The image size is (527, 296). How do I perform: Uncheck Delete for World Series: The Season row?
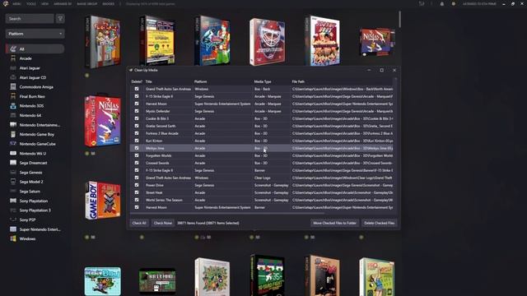point(137,200)
